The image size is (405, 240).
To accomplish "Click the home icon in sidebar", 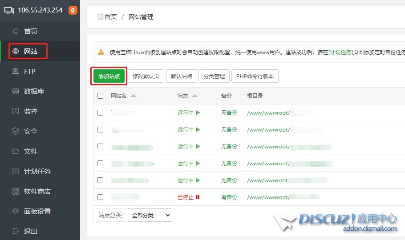I will (16, 31).
